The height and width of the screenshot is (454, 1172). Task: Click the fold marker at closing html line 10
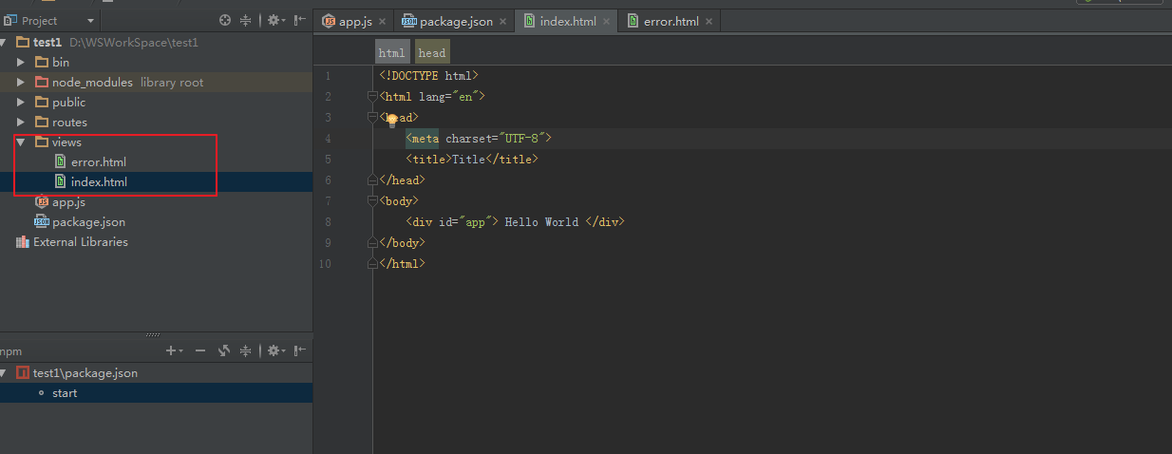click(x=372, y=264)
